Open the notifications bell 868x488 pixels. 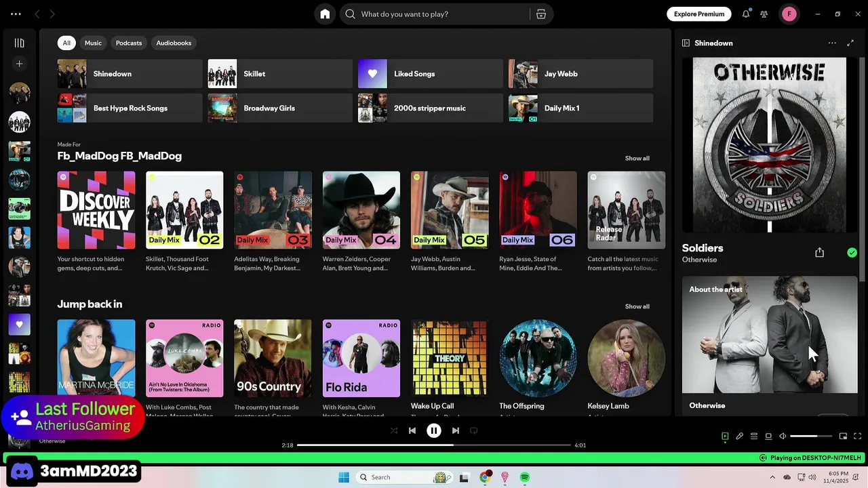pos(746,14)
